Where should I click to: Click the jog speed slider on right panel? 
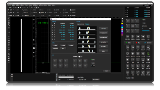click(x=146, y=30)
